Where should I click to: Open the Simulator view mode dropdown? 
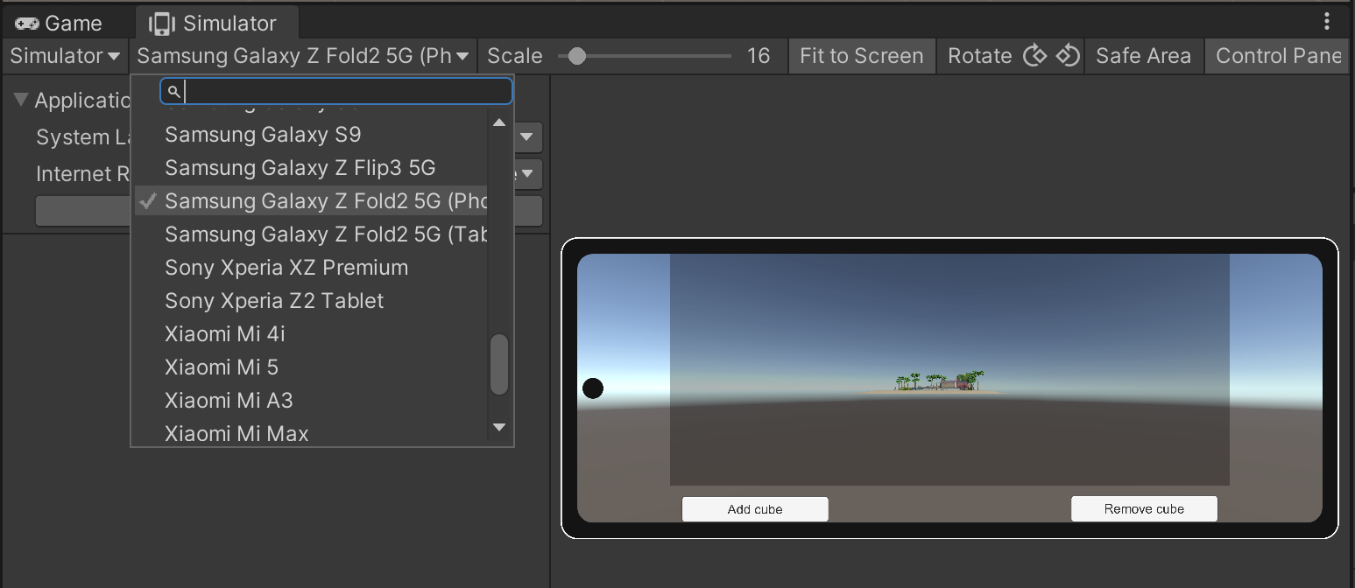click(x=66, y=56)
